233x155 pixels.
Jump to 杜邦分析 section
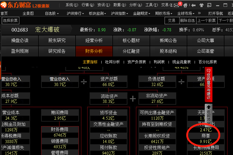click(x=112, y=62)
